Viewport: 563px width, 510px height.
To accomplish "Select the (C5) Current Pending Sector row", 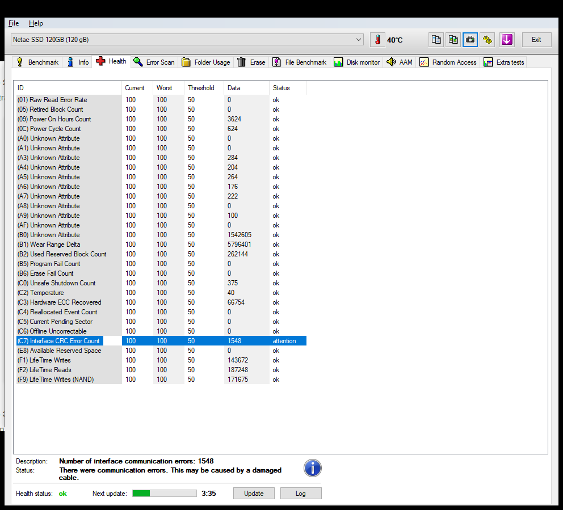I will (161, 322).
